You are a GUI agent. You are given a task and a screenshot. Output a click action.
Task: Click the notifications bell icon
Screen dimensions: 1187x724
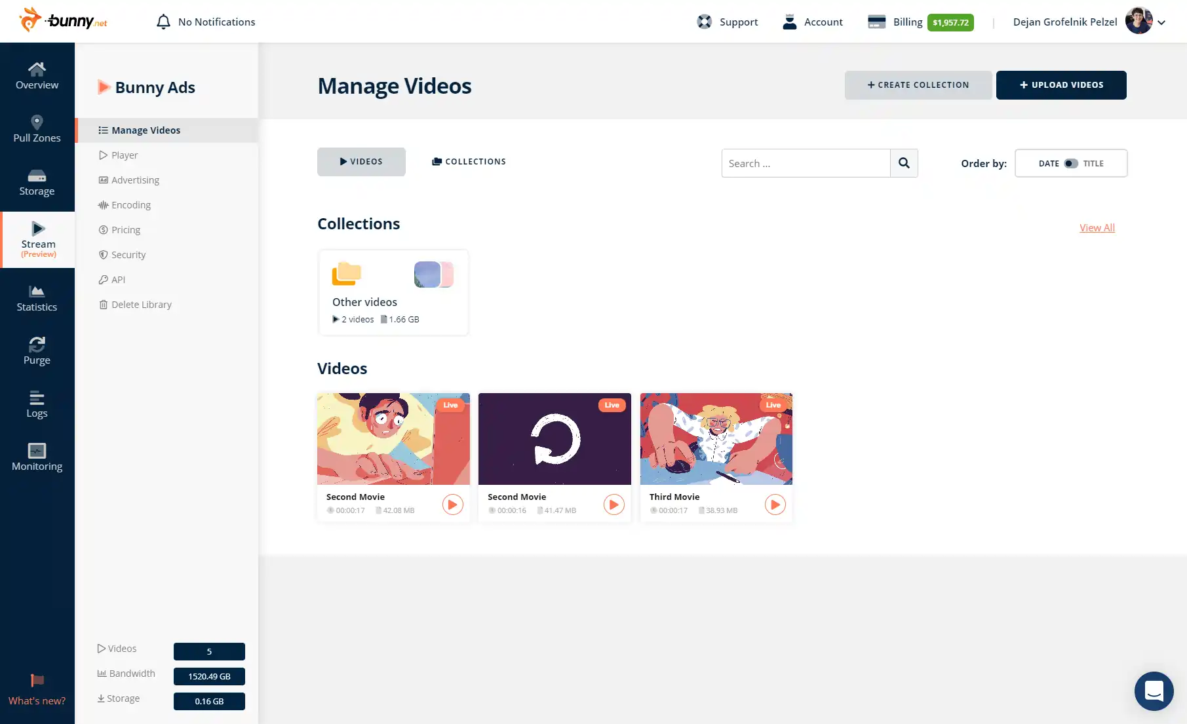[163, 22]
